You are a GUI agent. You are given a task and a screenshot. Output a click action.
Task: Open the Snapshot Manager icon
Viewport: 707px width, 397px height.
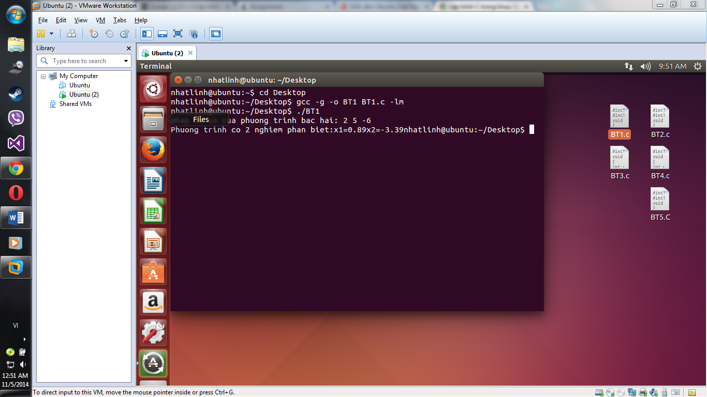click(x=125, y=33)
